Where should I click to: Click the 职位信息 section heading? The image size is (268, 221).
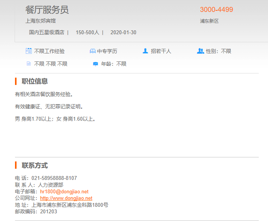pyautogui.click(x=35, y=81)
